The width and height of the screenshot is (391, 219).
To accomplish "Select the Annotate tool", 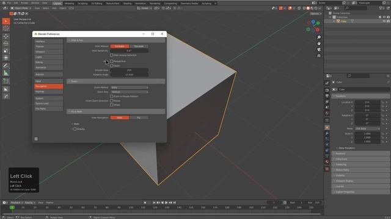I will pyautogui.click(x=6, y=66).
